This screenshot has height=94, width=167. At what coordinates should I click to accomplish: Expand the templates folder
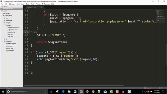[x=5, y=41]
